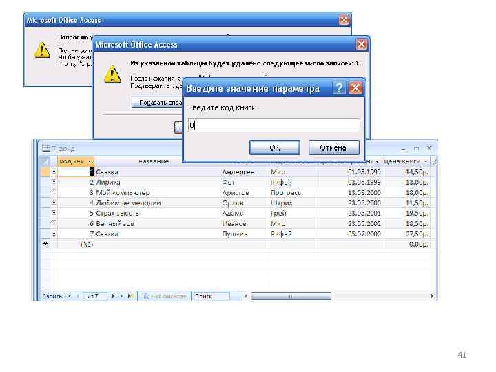Click the cell 'Мой компьютер'
This screenshot has width=496, height=372.
(x=158, y=192)
